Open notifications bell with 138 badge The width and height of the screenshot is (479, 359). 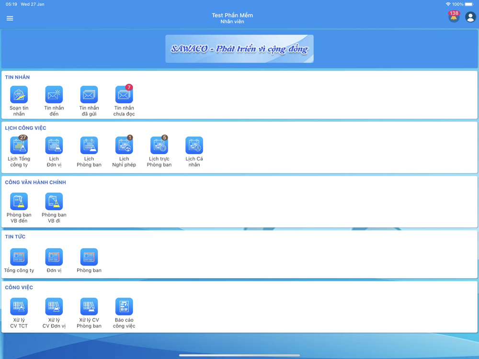(x=454, y=16)
